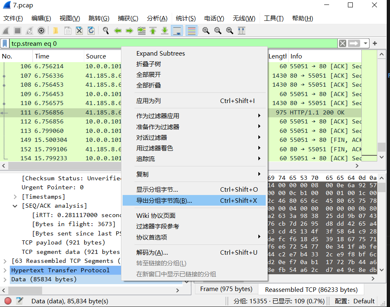Open the expert information red circle icon

pyautogui.click(x=8, y=301)
